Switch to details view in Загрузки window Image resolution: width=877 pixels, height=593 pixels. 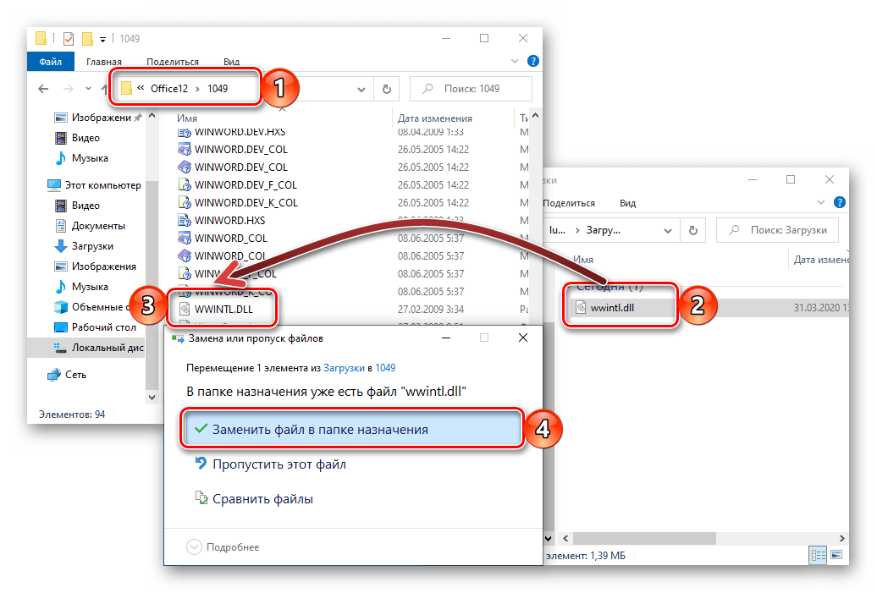tap(819, 555)
